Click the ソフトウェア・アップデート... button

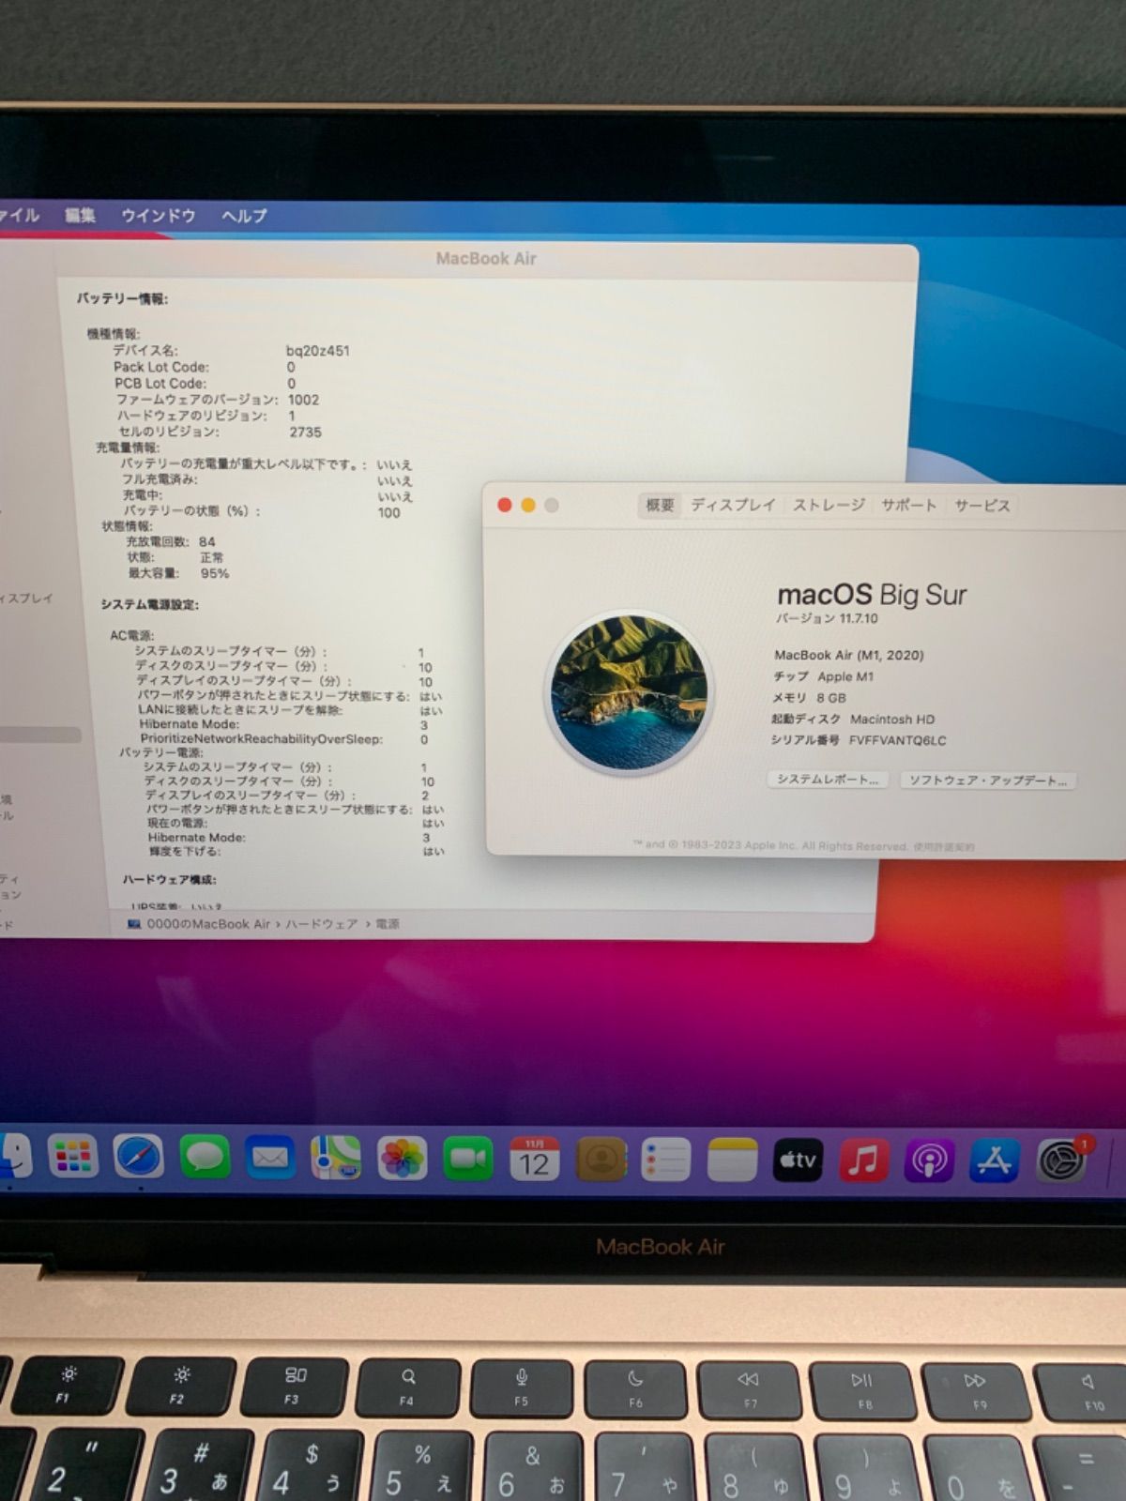coord(988,781)
